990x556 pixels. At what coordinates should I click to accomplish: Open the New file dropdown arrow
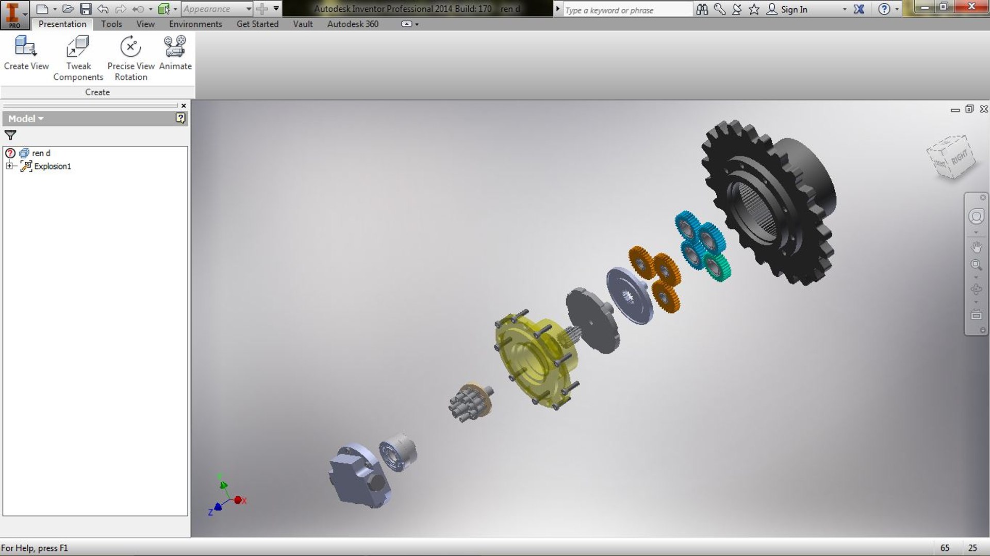(x=55, y=9)
